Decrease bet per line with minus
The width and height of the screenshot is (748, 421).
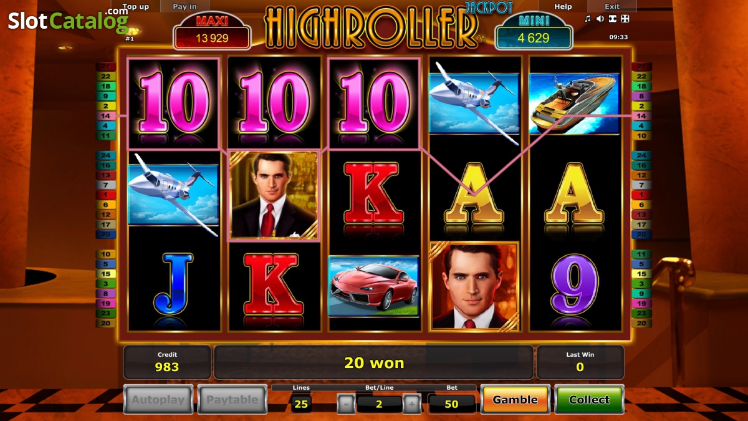pyautogui.click(x=346, y=404)
